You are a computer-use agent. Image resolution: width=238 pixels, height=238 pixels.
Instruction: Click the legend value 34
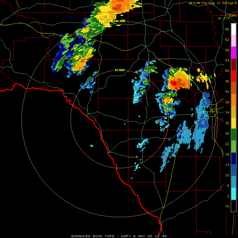(227, 112)
